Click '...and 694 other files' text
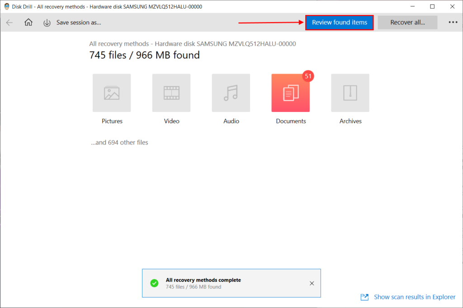Viewport: 463px width, 308px height. pyautogui.click(x=119, y=143)
